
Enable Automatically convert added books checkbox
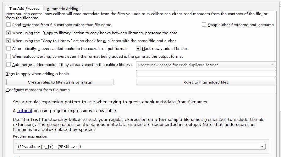(x=9, y=49)
